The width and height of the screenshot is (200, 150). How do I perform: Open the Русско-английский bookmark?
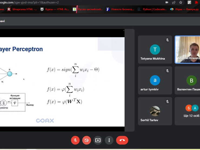pos(88,9)
